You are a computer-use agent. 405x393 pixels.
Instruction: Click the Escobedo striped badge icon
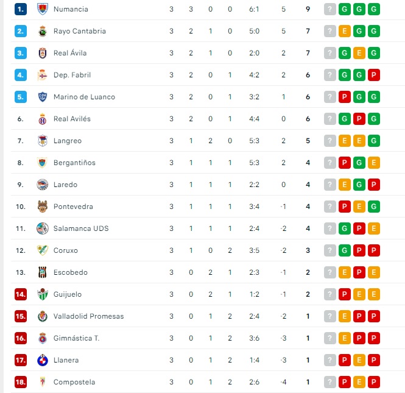pos(42,272)
